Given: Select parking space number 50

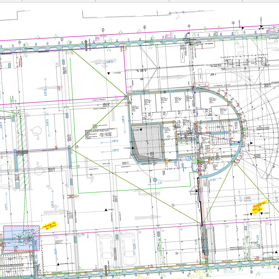Looking at the screenshot, I should point(227,226).
